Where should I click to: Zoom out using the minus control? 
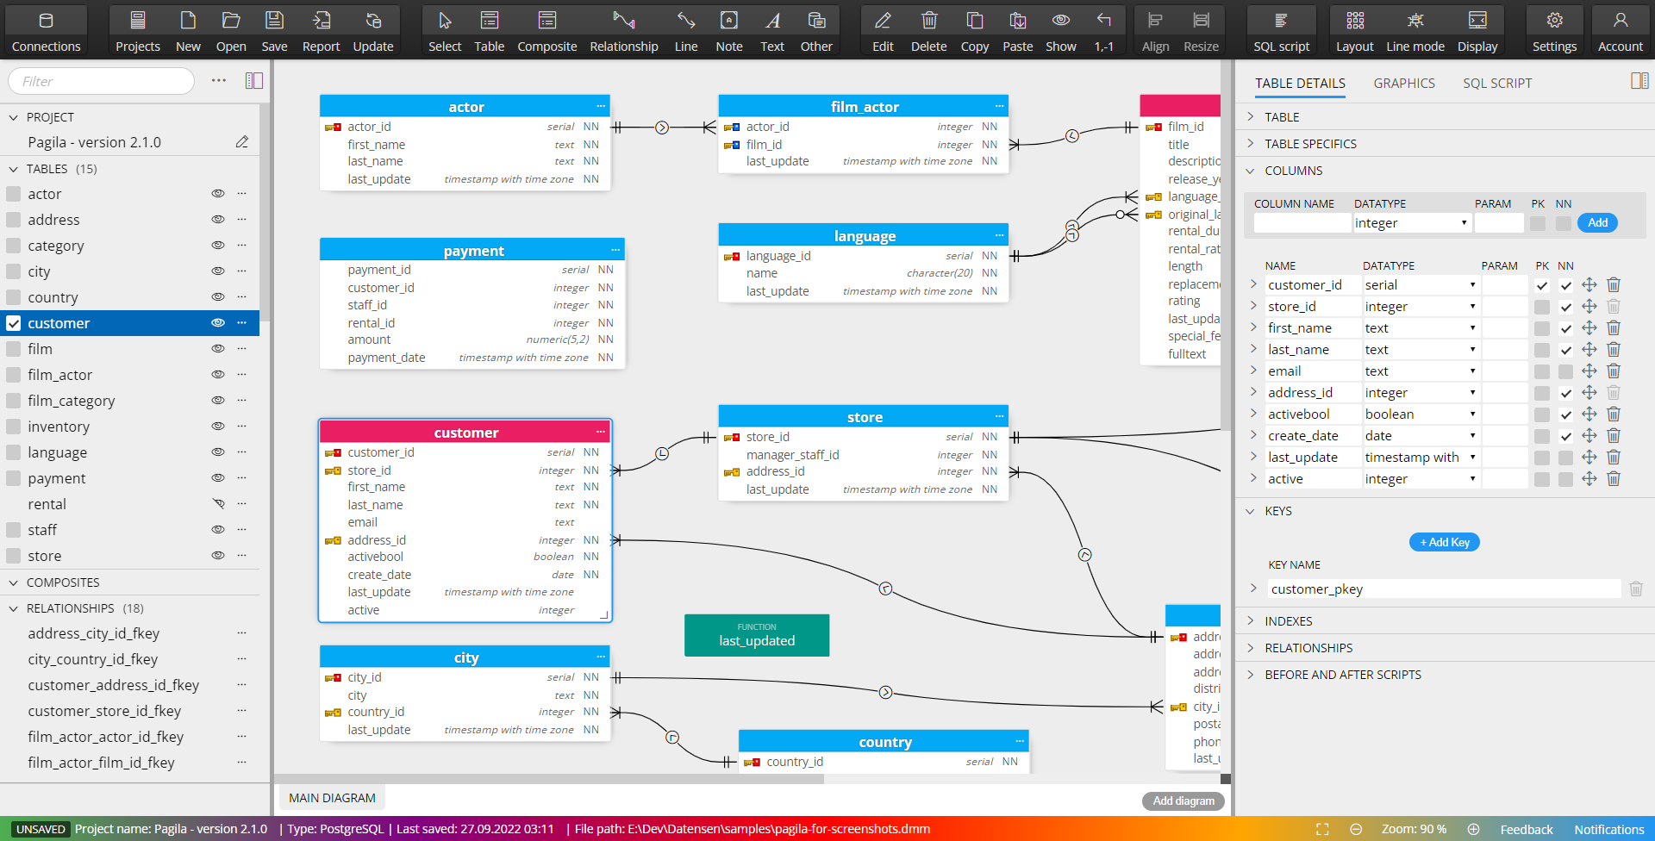[x=1356, y=829]
